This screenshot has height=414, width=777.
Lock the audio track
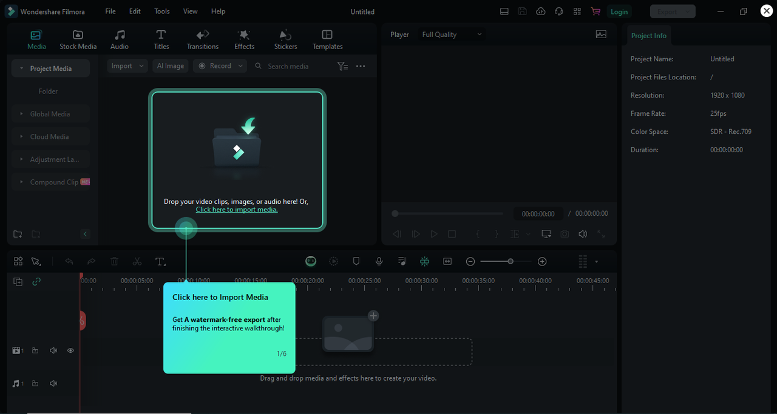(35, 383)
